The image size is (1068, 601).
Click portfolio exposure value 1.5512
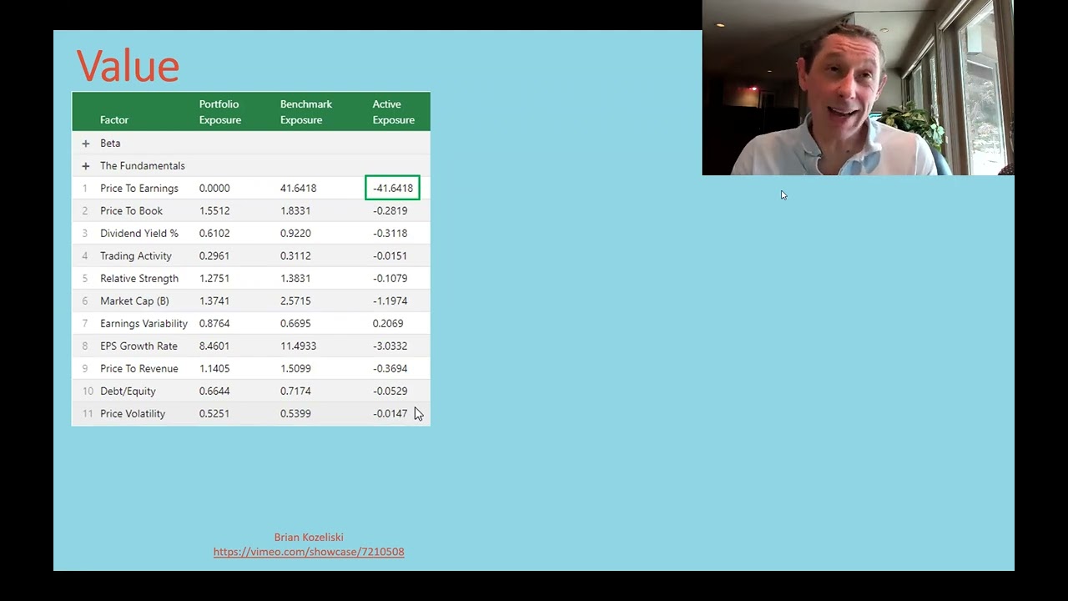pyautogui.click(x=214, y=211)
